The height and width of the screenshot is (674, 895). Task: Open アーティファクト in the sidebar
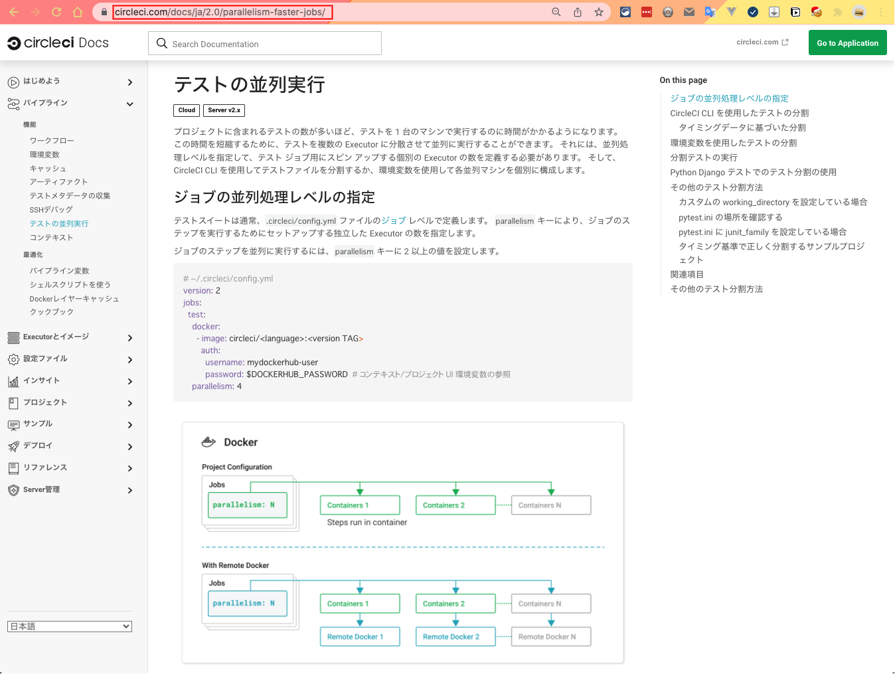tap(58, 182)
